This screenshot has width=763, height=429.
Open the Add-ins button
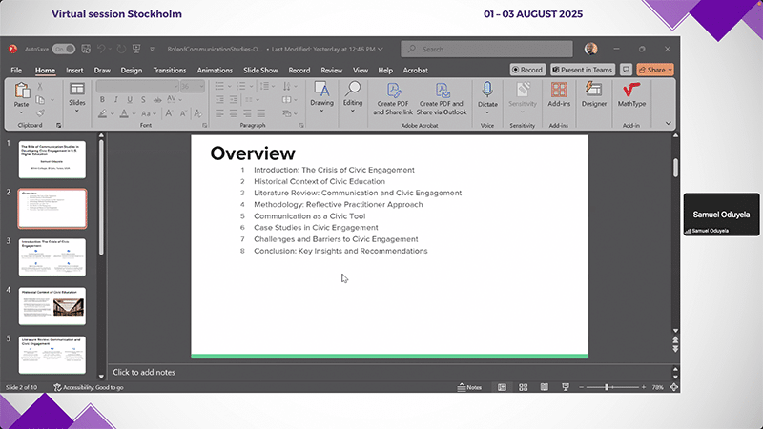coord(559,93)
